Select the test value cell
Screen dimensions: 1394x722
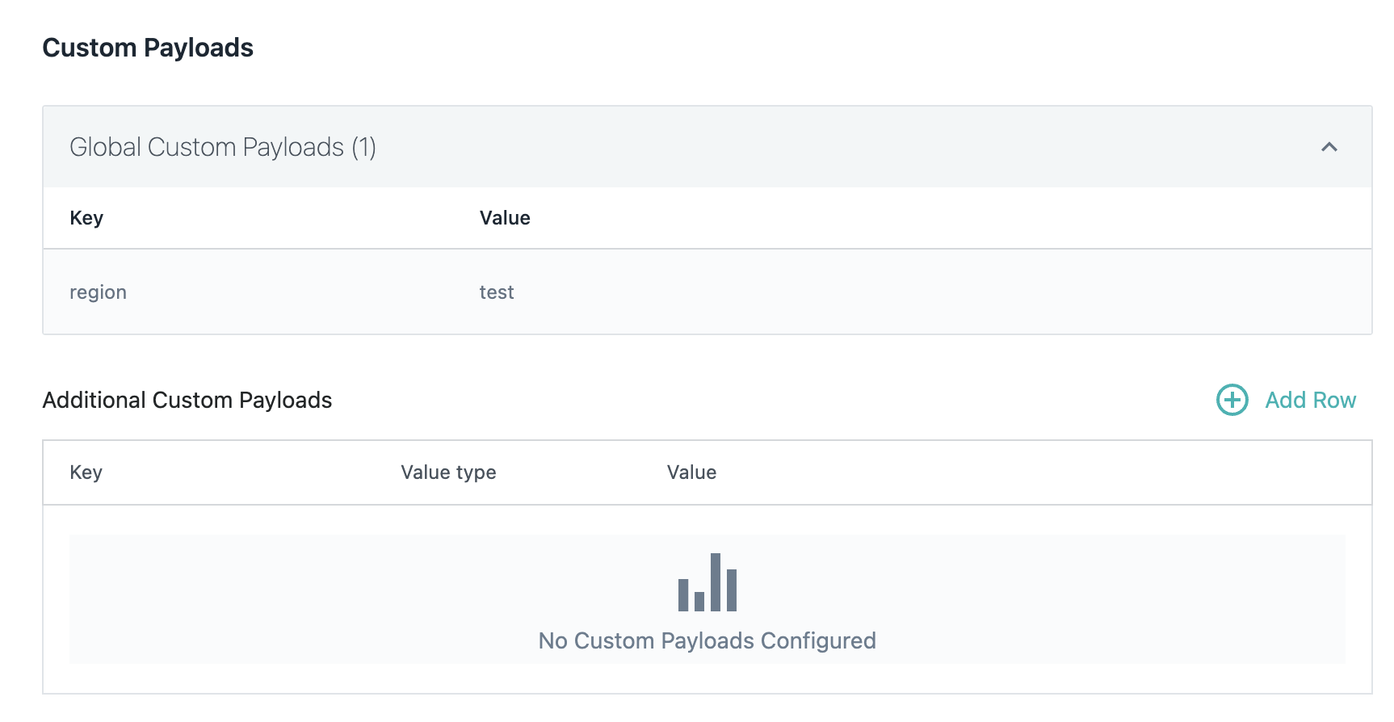(x=497, y=292)
